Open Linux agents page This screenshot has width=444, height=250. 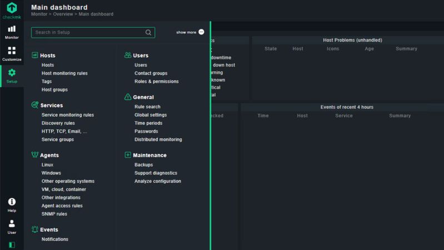point(47,165)
